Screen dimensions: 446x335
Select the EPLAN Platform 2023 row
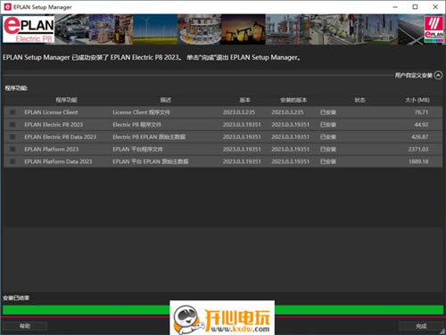(223, 149)
